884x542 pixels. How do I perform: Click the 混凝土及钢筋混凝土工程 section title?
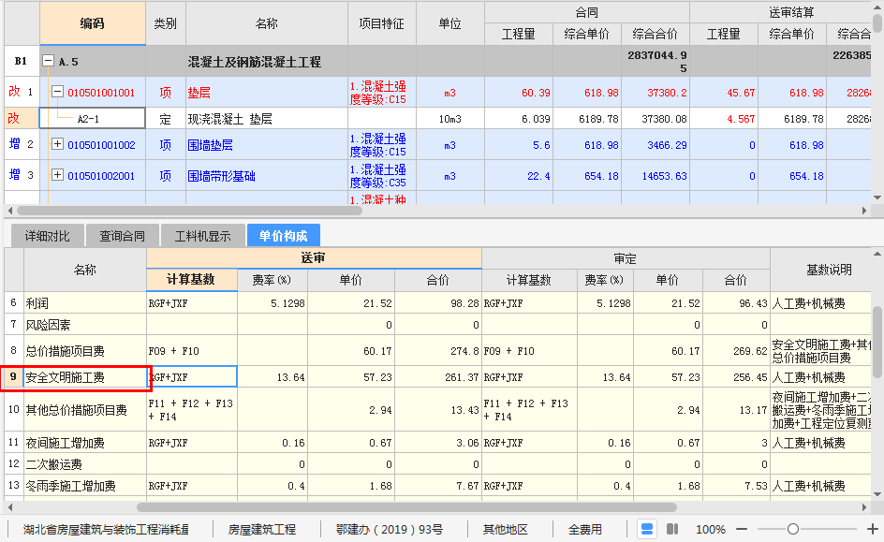pos(255,62)
